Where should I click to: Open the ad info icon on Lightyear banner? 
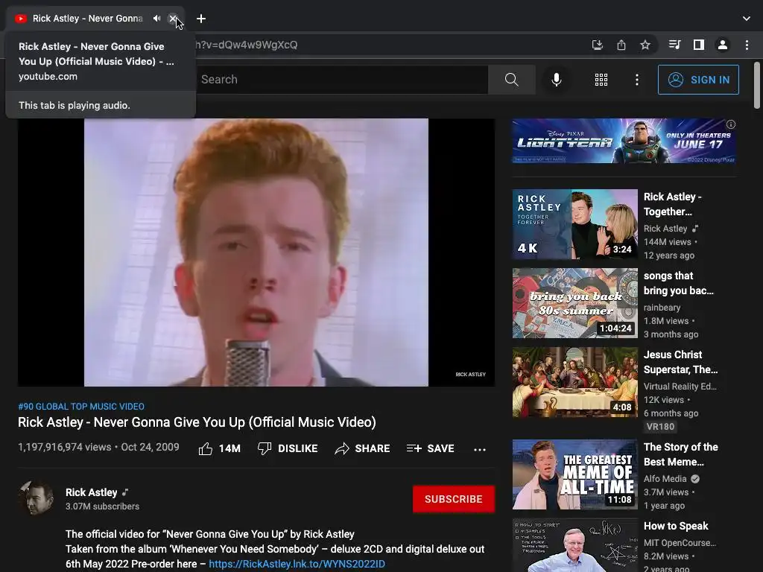(731, 124)
